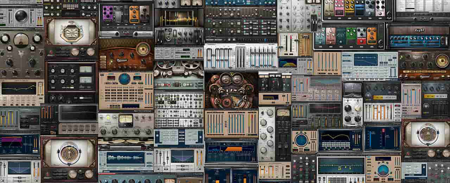The height and width of the screenshot is (183, 450).
Task: Click the small monitor screen above four black knobs
Action: pos(353,89)
